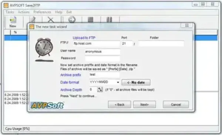Click the Delete task X icon
The image size is (222, 135).
pos(51,20)
